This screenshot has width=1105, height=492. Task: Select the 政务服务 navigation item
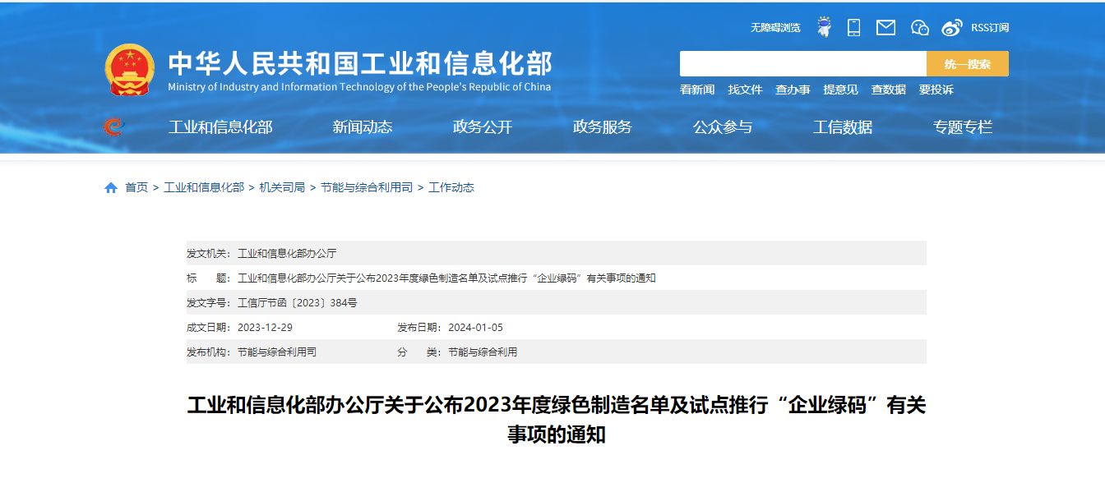[602, 127]
